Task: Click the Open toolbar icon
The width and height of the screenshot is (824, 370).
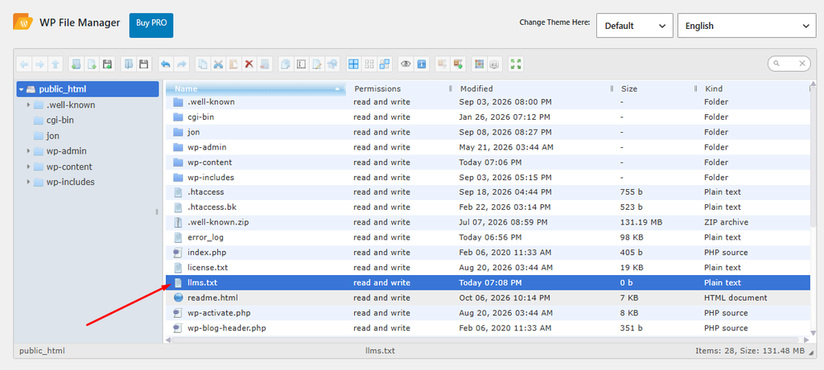Action: 128,64
